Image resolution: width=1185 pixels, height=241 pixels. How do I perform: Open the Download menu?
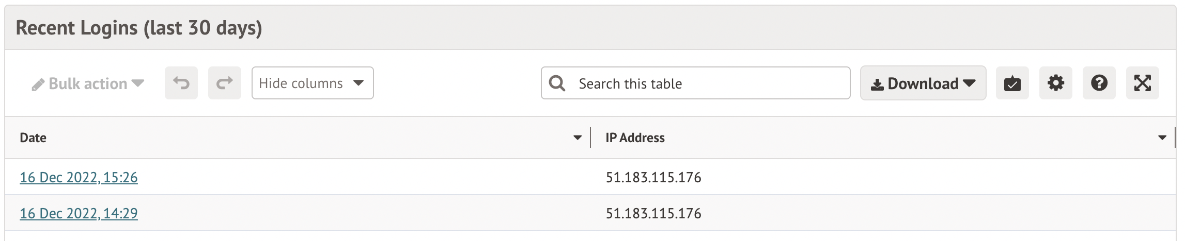(923, 83)
